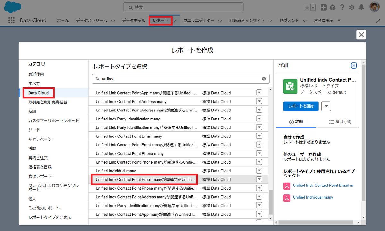Open the データストリーム tab
Screen dimensions: 385x231
pyautogui.click(x=91, y=21)
